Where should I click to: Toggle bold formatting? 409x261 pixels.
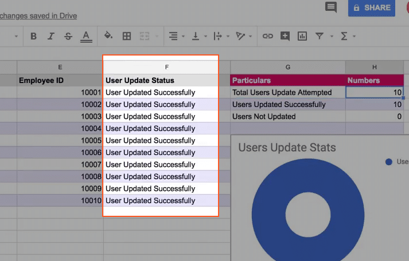(33, 36)
